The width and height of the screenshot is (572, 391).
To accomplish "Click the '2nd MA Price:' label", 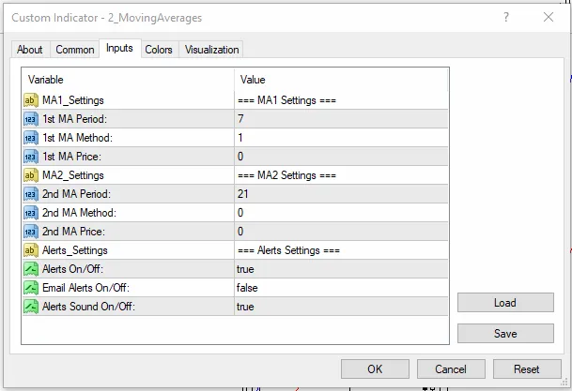I will pos(73,232).
